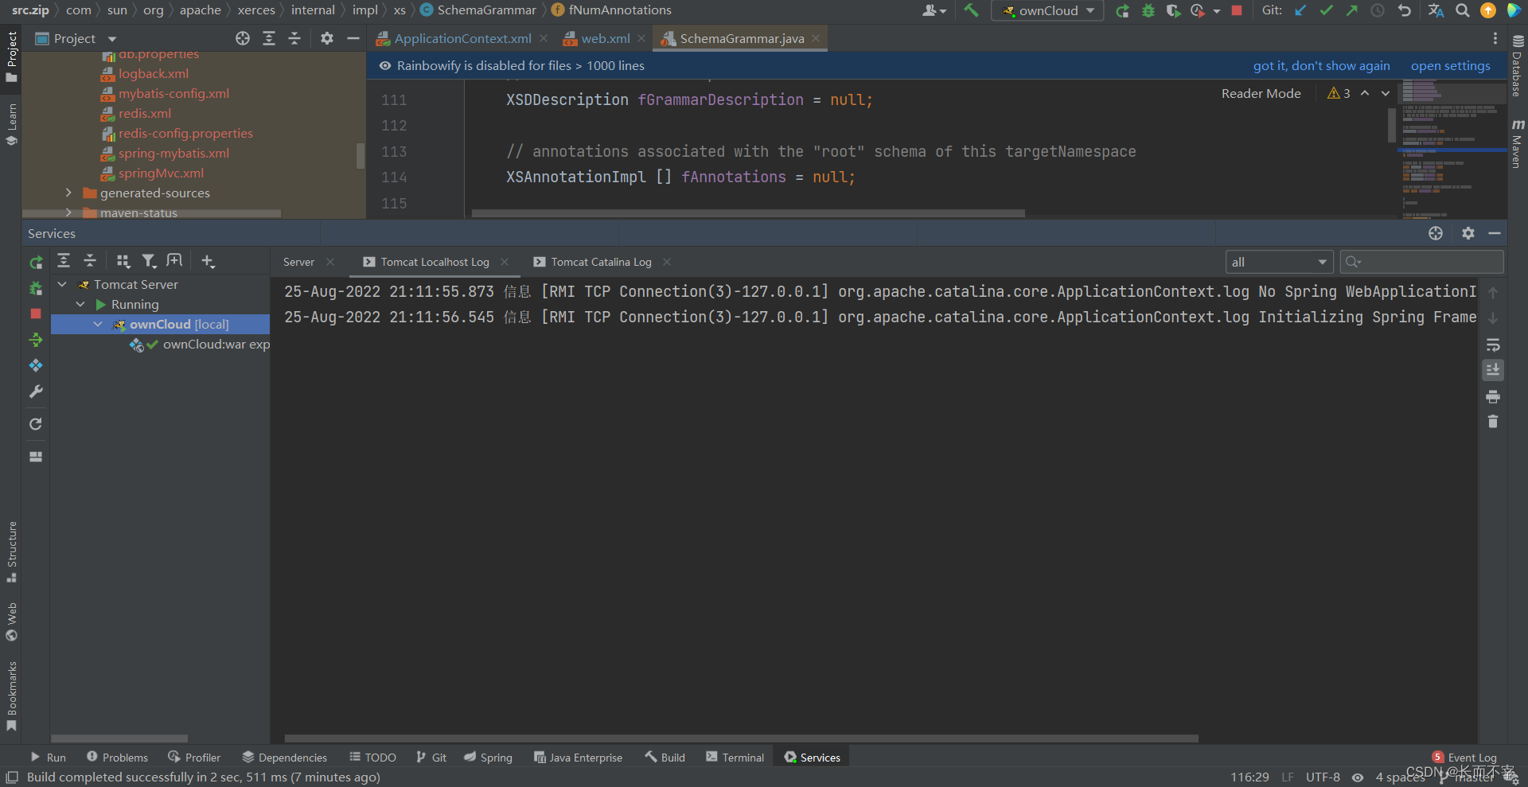Expand the generated-sources folder

coord(68,193)
